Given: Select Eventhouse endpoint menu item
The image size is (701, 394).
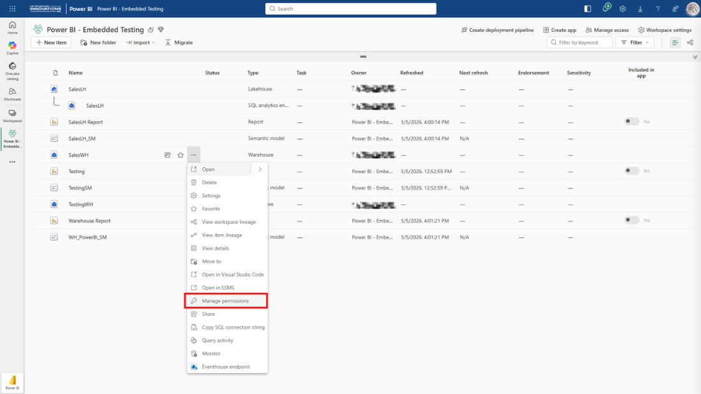Looking at the screenshot, I should [x=227, y=367].
